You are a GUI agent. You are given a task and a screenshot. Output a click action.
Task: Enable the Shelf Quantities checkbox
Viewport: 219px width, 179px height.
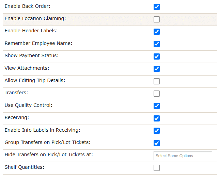157,168
